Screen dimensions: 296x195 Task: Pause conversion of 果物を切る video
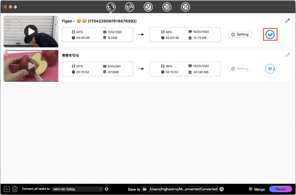270,69
